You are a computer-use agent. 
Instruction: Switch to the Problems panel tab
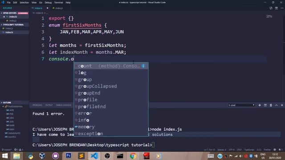37,105
